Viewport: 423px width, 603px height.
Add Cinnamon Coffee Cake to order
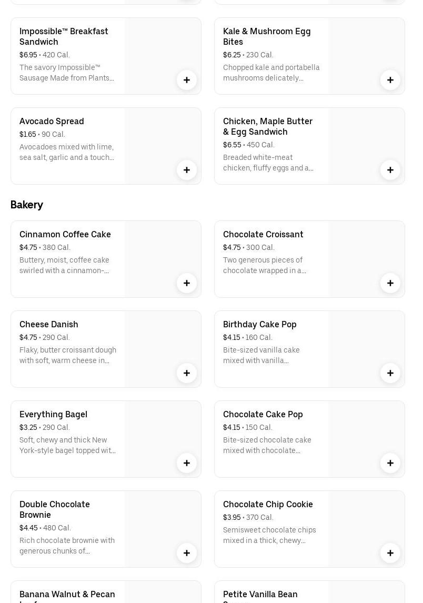[x=187, y=283]
